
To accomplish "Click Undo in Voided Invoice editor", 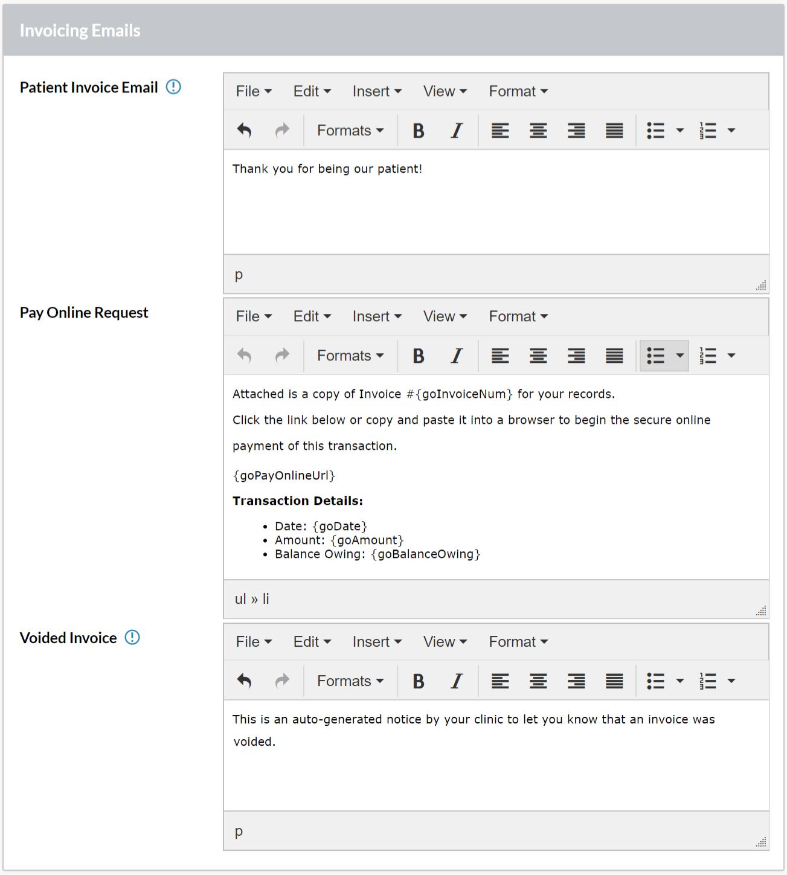I will [x=244, y=681].
